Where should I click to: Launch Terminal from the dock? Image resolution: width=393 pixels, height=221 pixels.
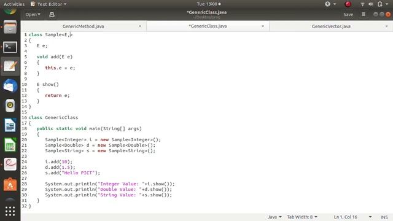[10, 47]
